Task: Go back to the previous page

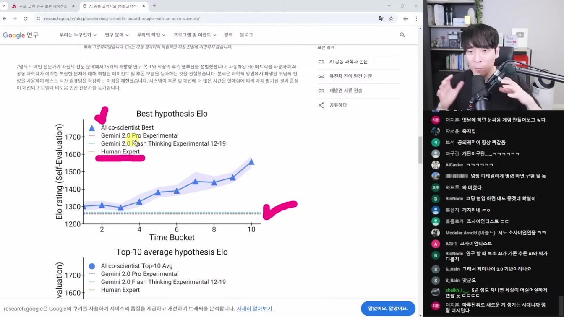Action: pos(5,18)
